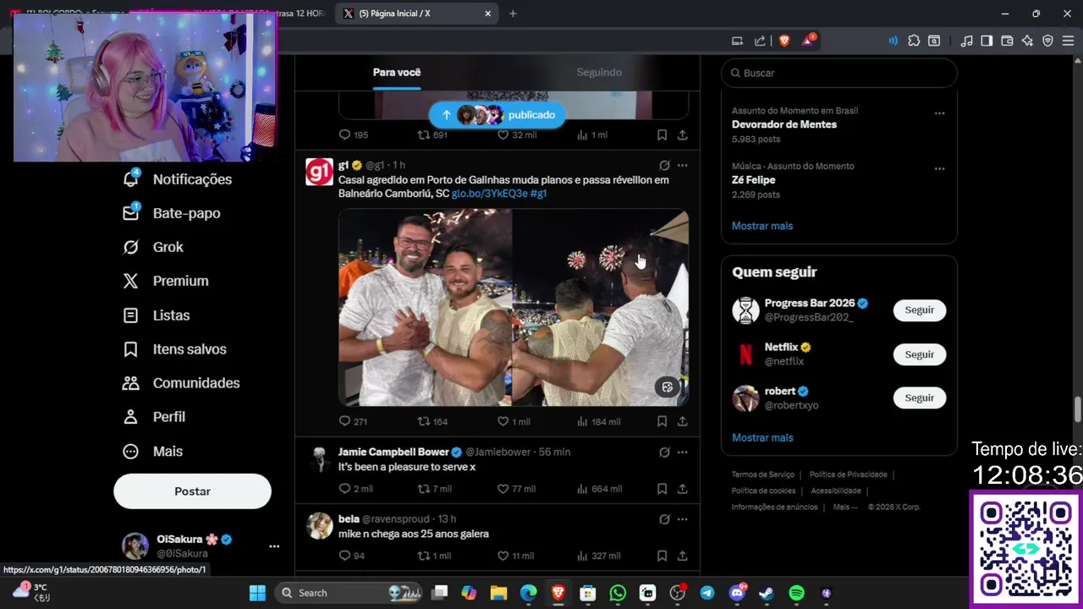Like the top post with 32 mil likes
The image size is (1083, 609).
point(516,134)
